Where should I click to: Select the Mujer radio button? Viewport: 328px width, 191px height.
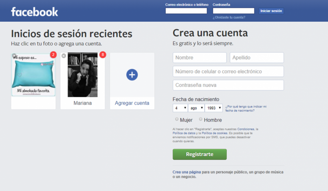click(177, 119)
